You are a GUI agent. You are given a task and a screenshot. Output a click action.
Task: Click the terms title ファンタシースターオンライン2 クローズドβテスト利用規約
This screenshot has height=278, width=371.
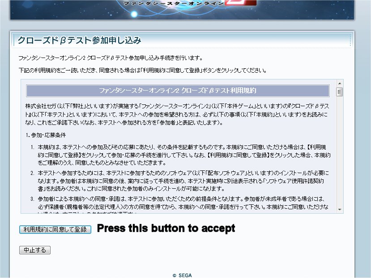pyautogui.click(x=178, y=91)
